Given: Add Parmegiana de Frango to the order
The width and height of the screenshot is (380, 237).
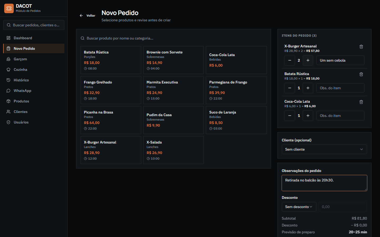Looking at the screenshot, I should coord(236,90).
